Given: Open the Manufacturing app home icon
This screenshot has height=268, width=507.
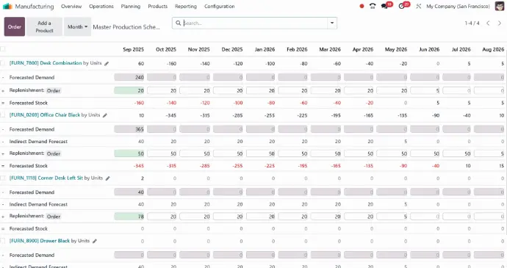Looking at the screenshot, I should [x=7, y=6].
